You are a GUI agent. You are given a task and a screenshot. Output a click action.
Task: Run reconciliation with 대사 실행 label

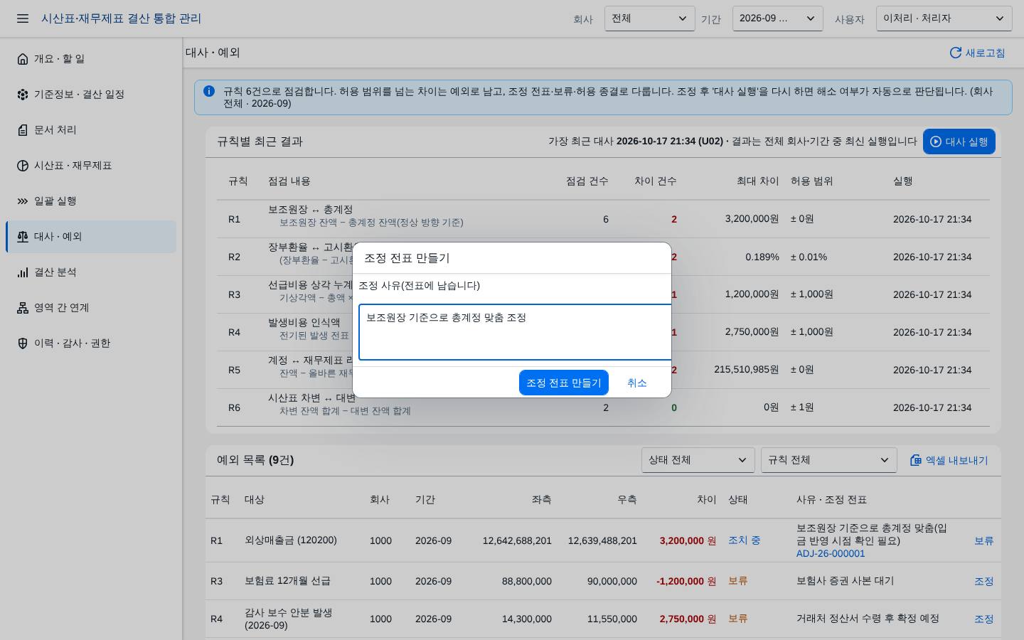coord(966,142)
